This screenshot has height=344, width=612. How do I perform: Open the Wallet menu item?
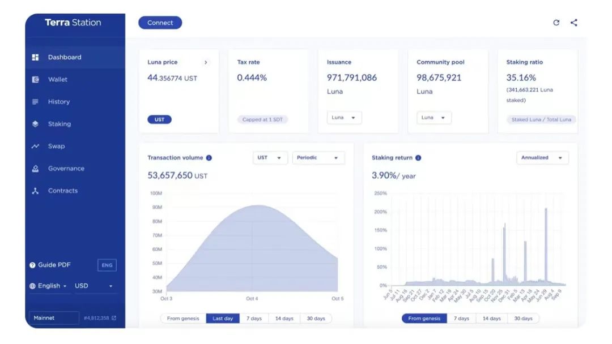point(75,79)
